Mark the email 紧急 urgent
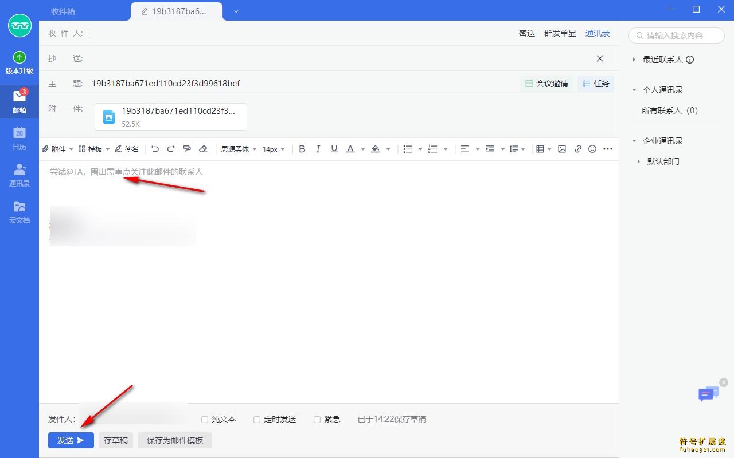The image size is (734, 458). click(317, 420)
